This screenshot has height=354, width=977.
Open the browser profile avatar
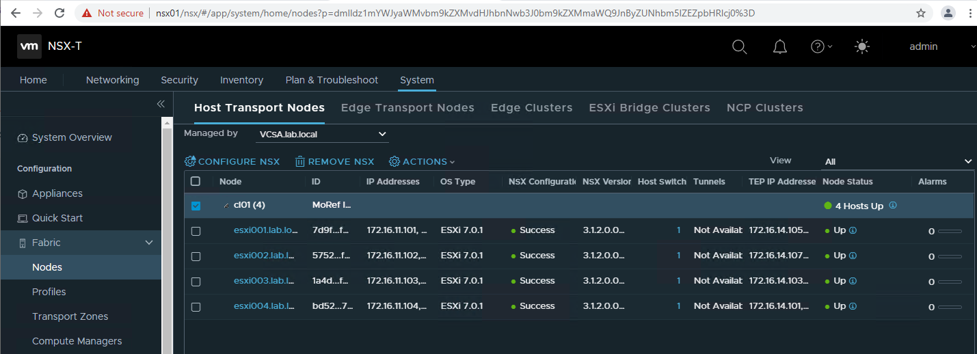tap(948, 13)
